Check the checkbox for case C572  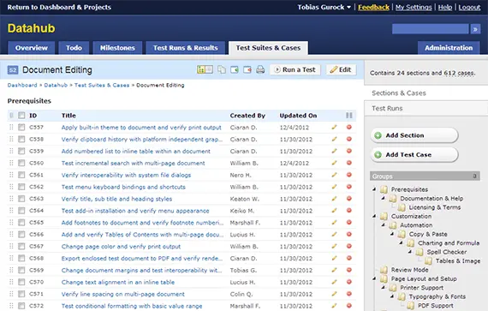tap(21, 306)
